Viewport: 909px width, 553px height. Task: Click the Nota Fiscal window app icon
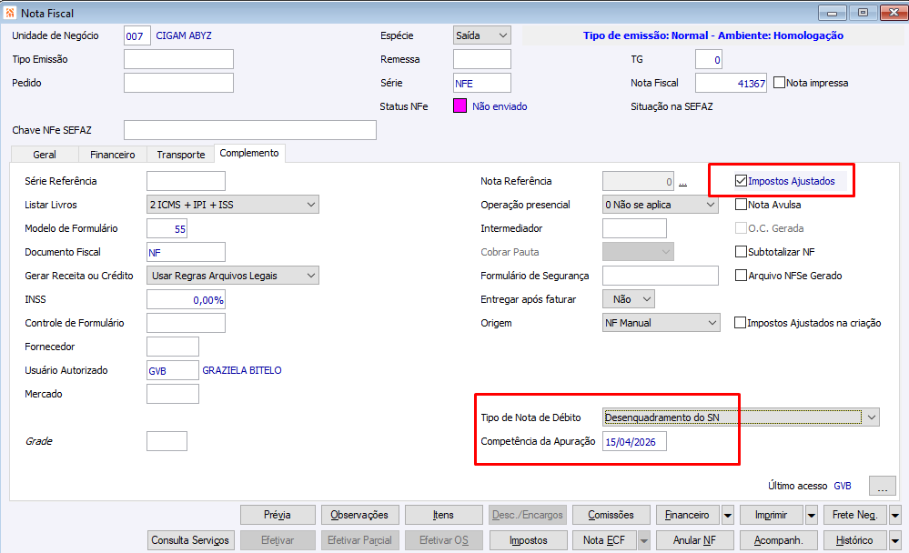(10, 12)
